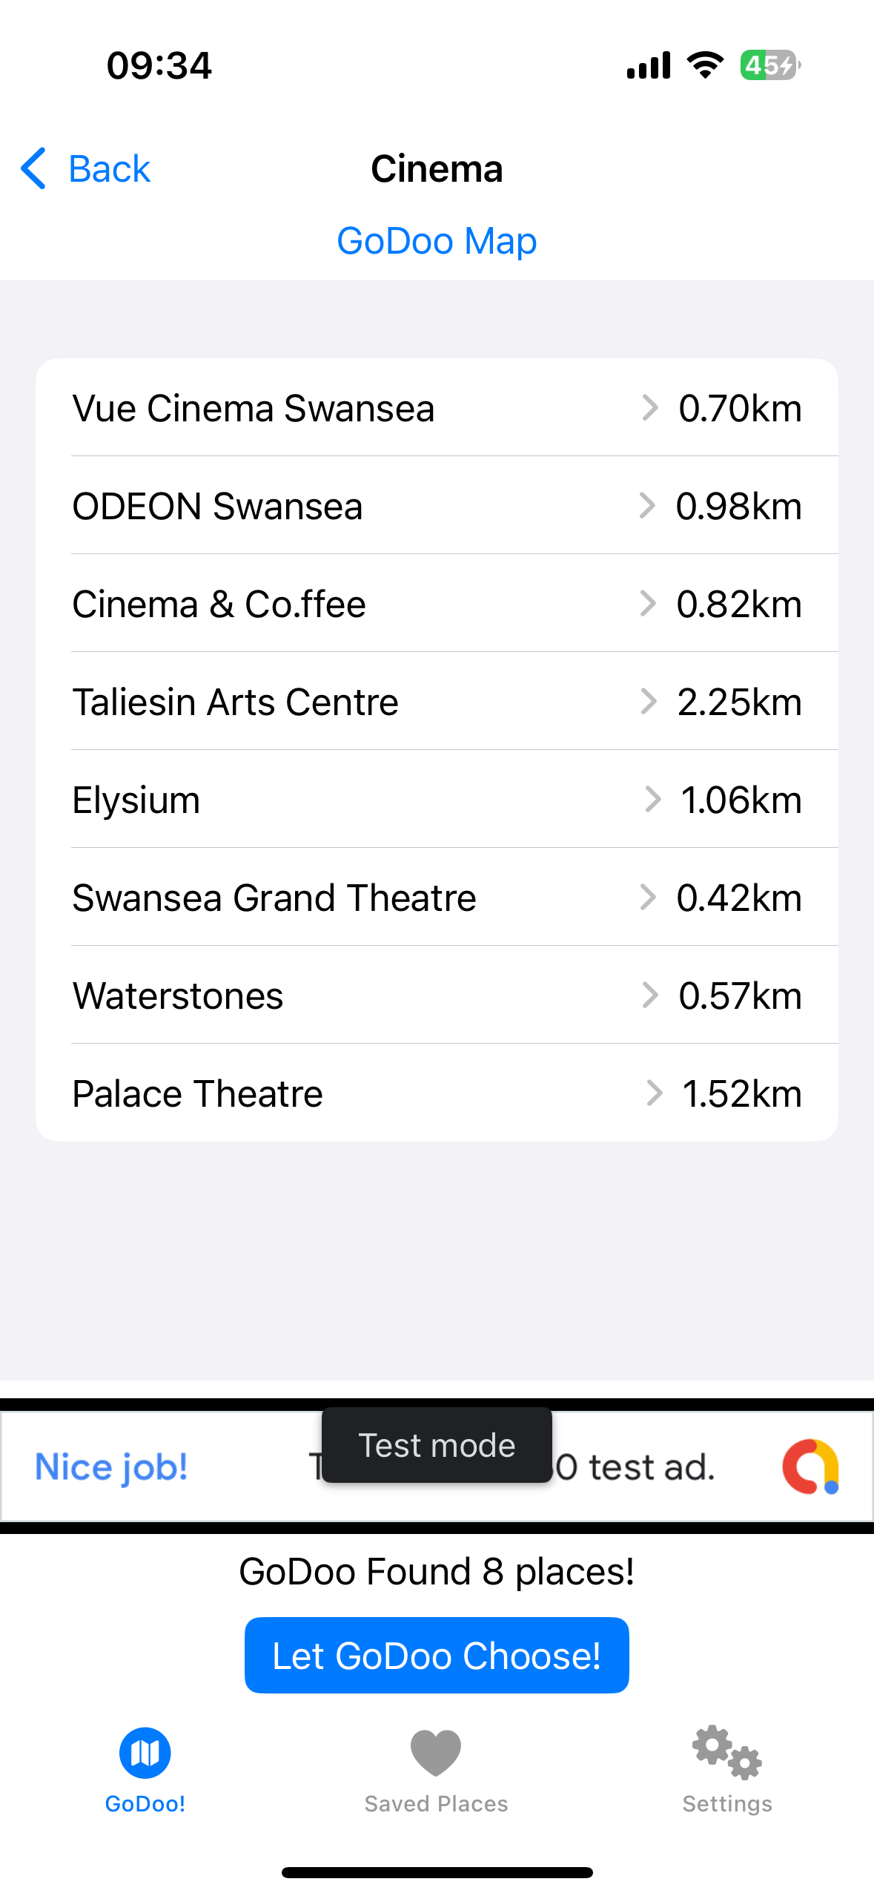Expand Vue Cinema Swansea row chevron
Image resolution: width=874 pixels, height=1896 pixels.
pos(650,408)
